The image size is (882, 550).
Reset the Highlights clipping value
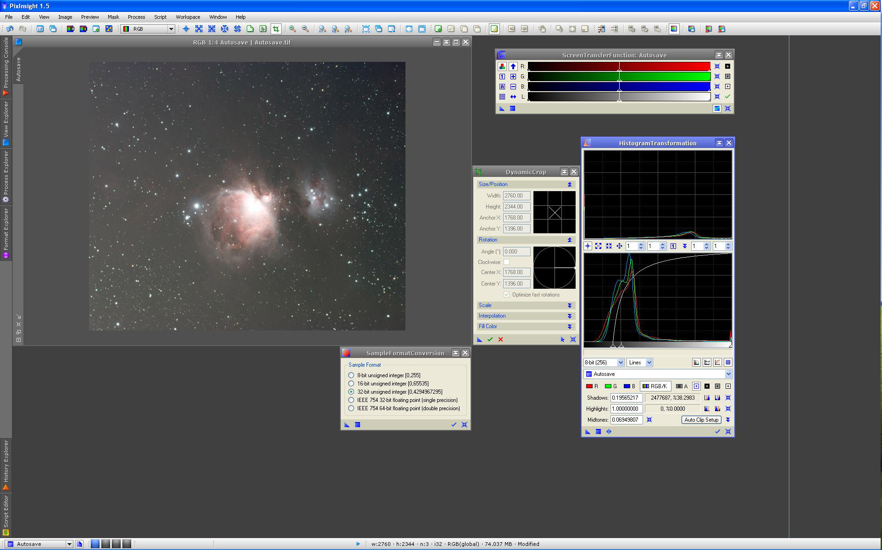(x=728, y=409)
